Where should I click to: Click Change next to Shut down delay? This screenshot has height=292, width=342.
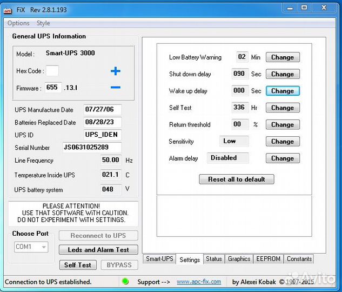pyautogui.click(x=282, y=74)
